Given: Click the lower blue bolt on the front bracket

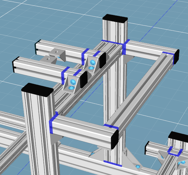Looking at the screenshot, I should (71, 88).
